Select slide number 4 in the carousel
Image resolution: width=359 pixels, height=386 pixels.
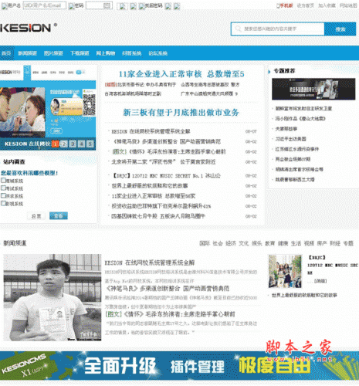click(82, 144)
